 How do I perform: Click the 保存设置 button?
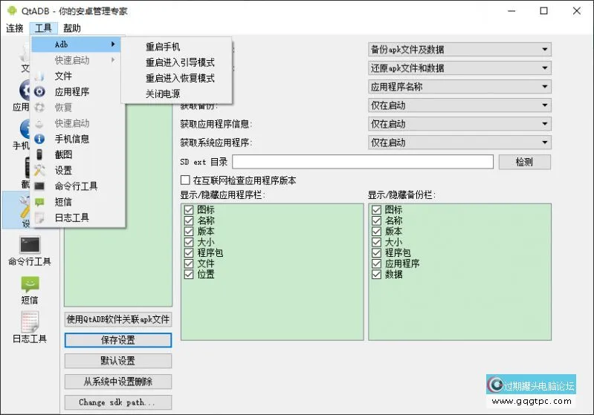[x=118, y=340]
